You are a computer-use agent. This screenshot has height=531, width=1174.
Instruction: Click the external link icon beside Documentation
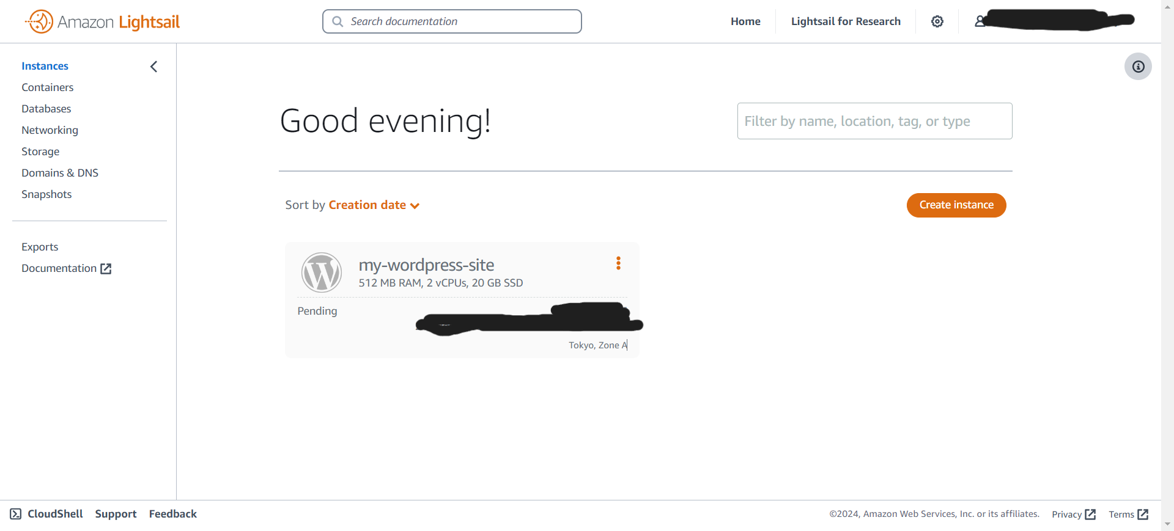click(x=106, y=269)
